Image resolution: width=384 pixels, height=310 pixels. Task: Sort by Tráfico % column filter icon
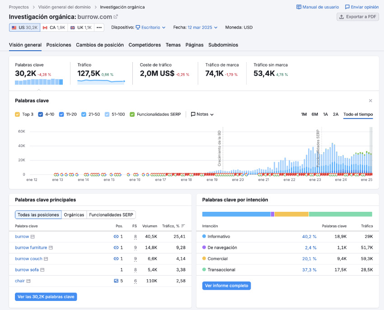pos(183,226)
